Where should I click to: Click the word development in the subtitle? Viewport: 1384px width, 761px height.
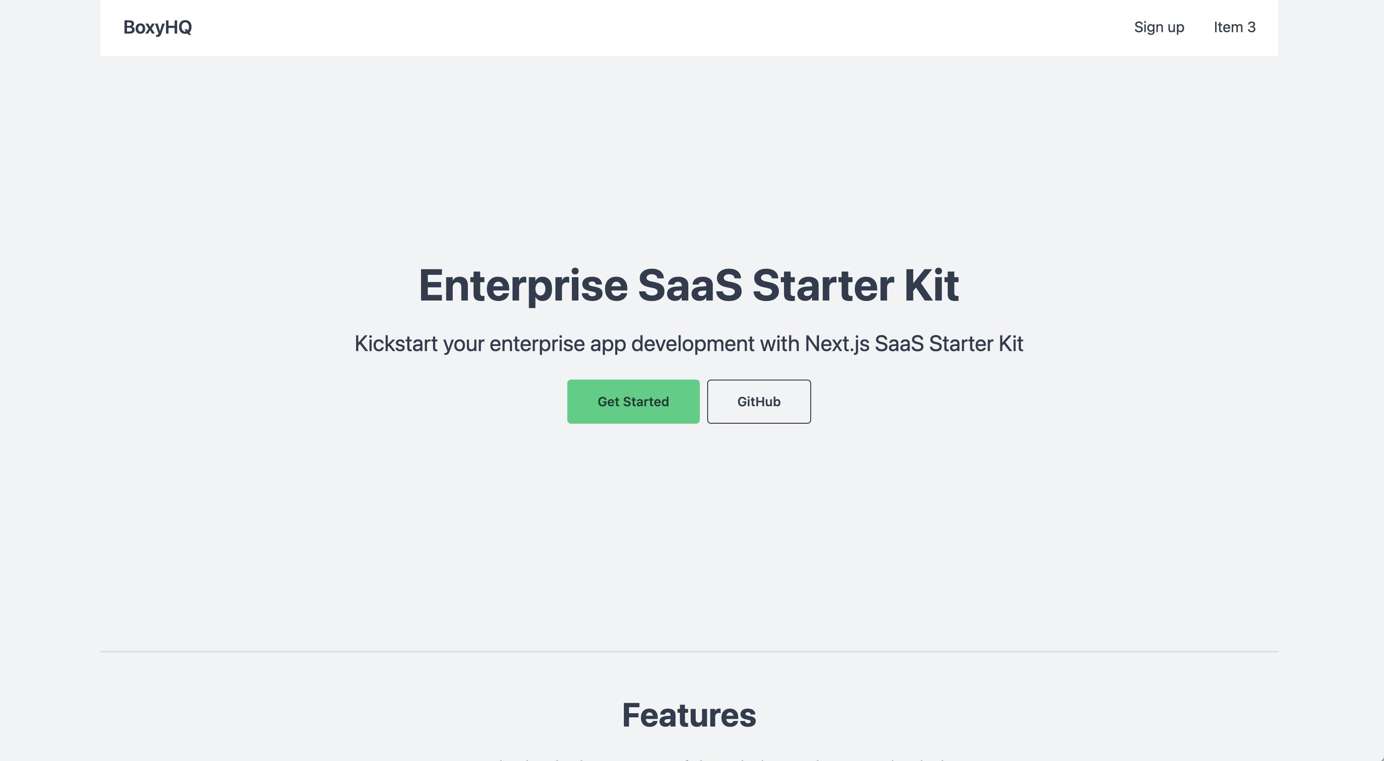coord(692,343)
